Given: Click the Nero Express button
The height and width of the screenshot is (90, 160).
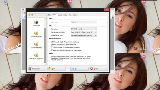Looking at the screenshot, I should click(x=37, y=69).
